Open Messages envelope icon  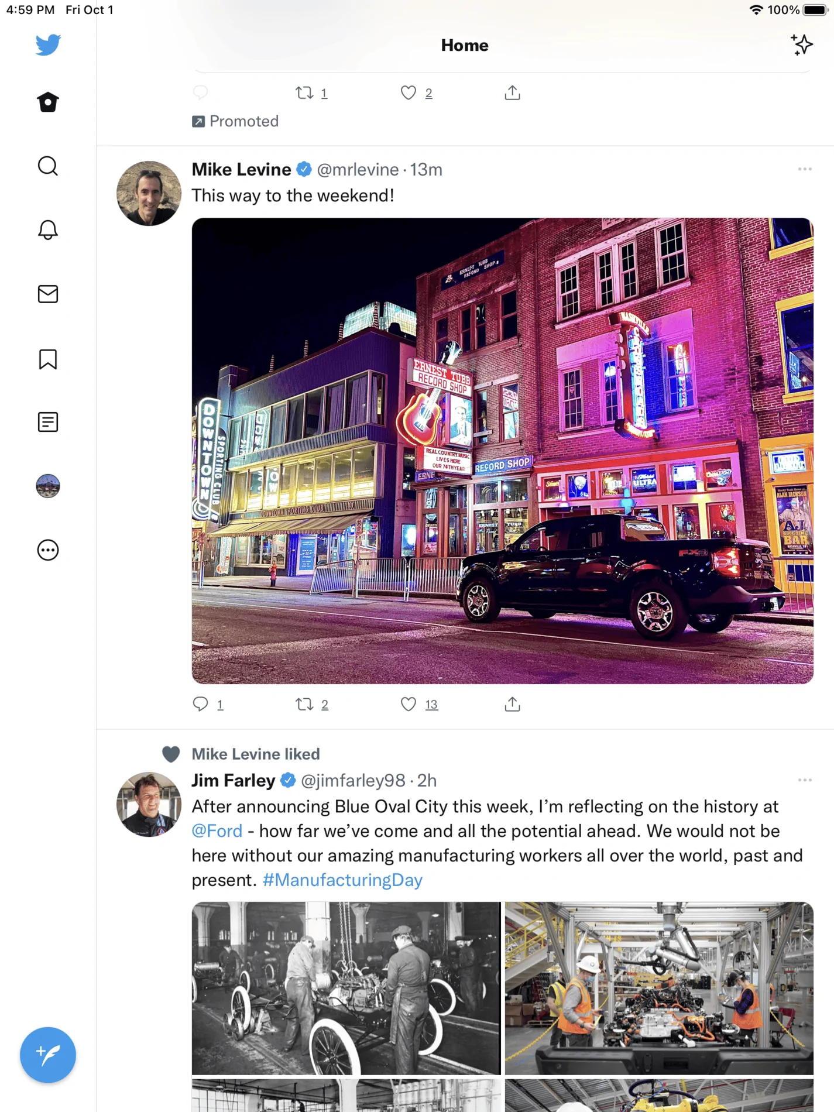coord(48,294)
